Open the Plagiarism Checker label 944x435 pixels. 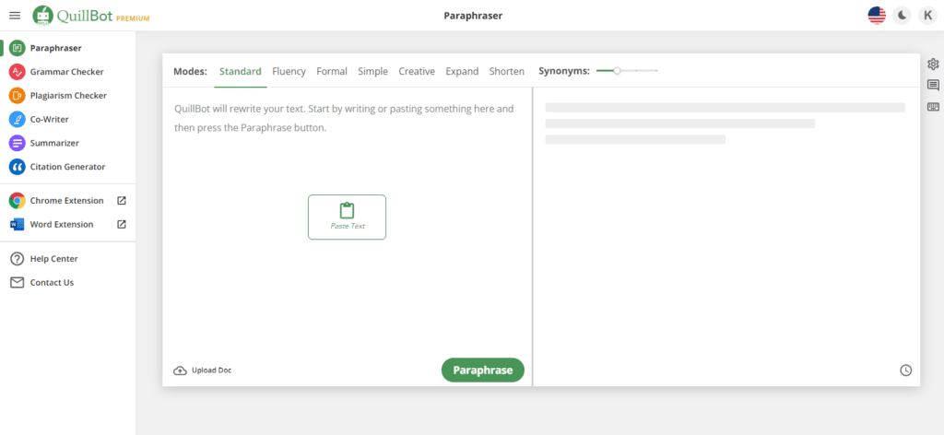[x=68, y=96]
